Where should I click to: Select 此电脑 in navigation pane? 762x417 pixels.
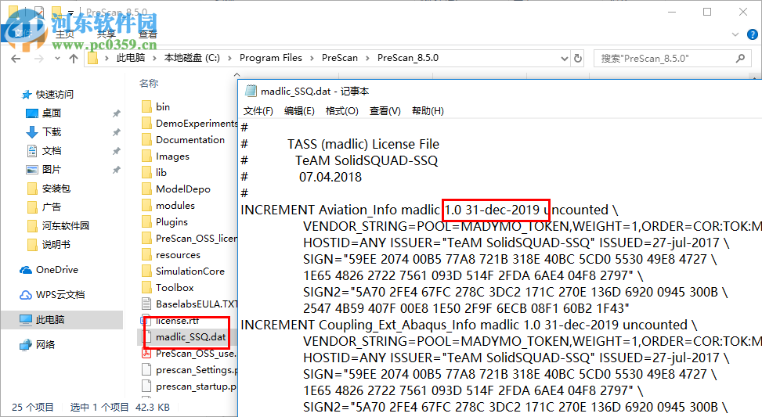click(x=50, y=320)
